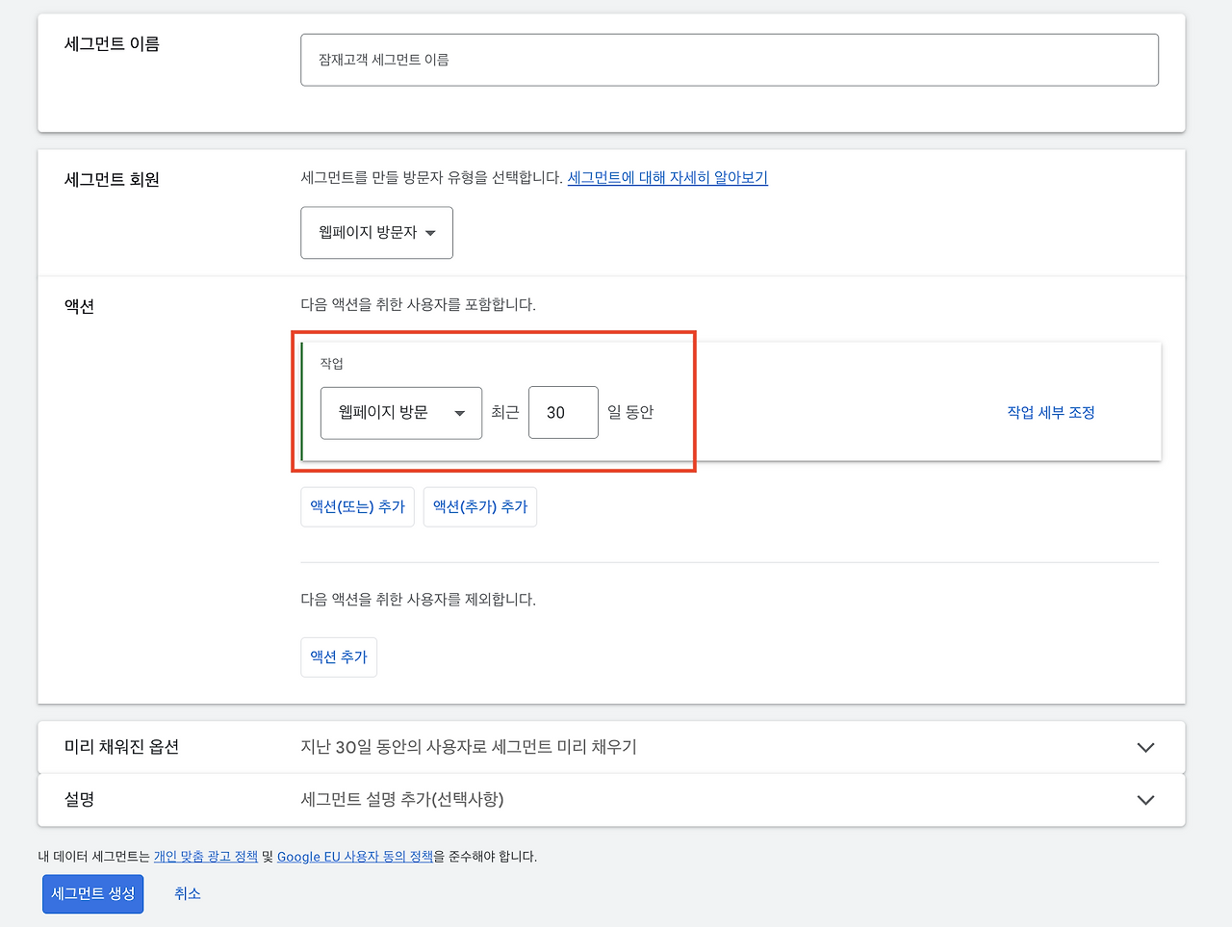This screenshot has width=1232, height=927.
Task: Select the 30 days number field
Action: [563, 412]
